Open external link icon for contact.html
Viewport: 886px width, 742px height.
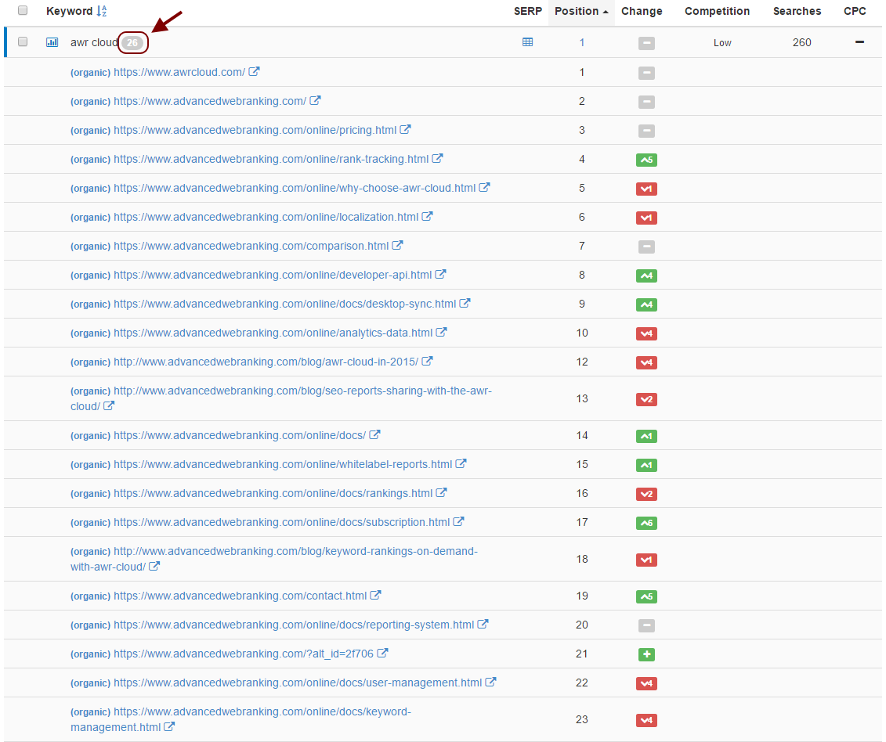[375, 595]
